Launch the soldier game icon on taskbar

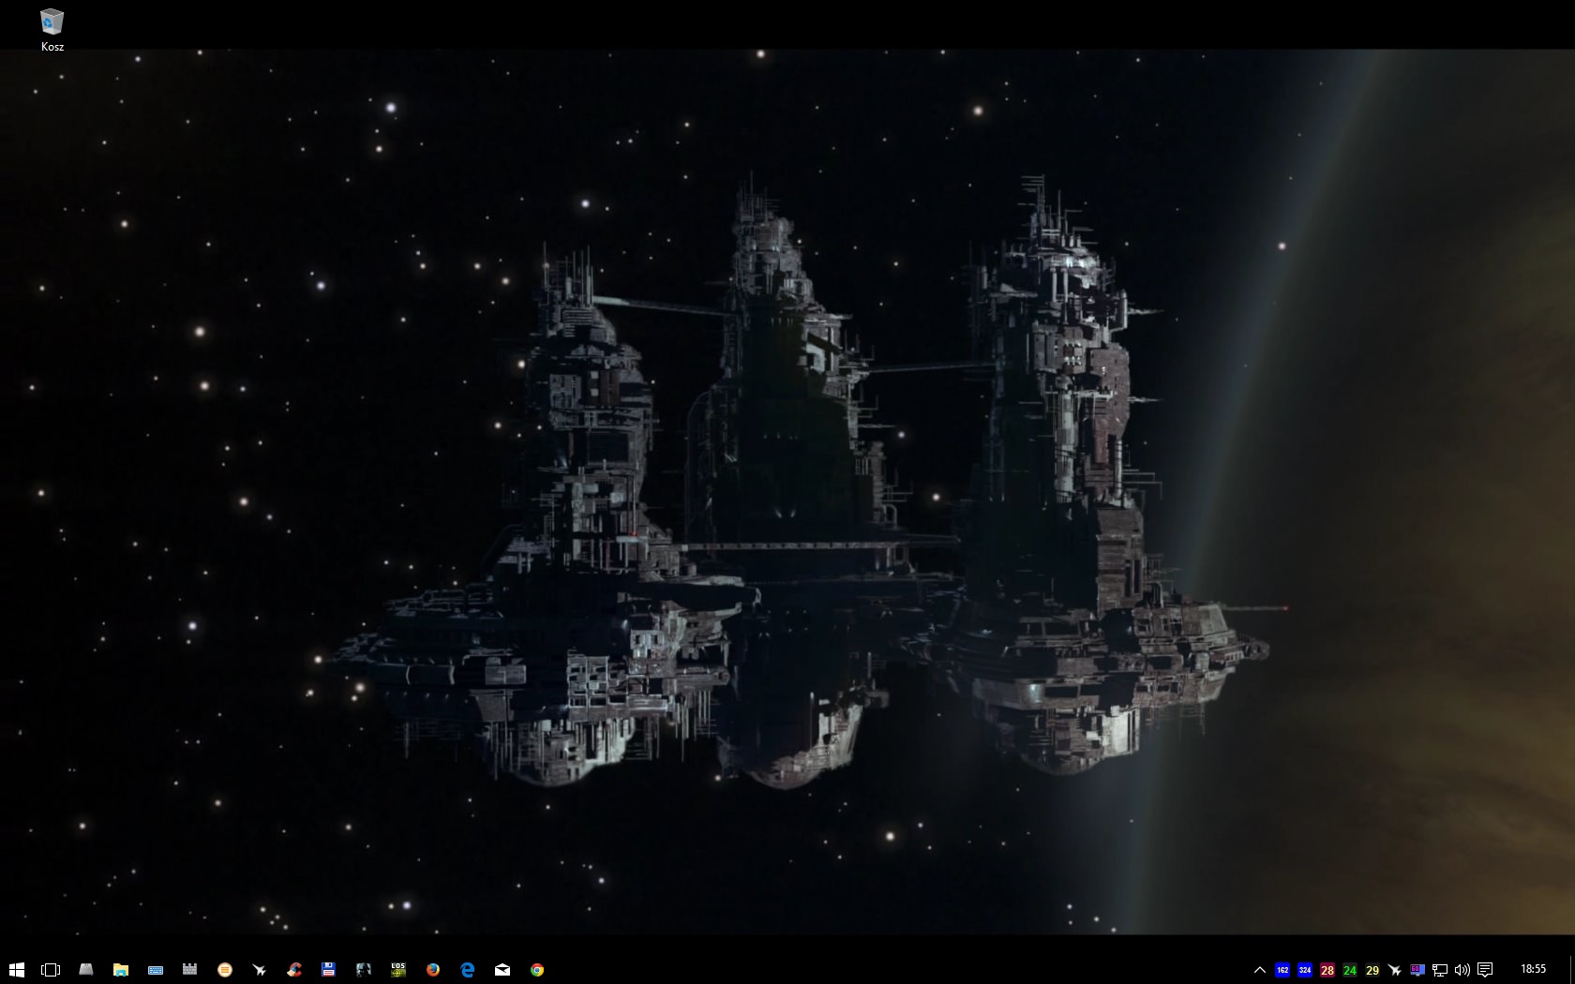click(363, 970)
